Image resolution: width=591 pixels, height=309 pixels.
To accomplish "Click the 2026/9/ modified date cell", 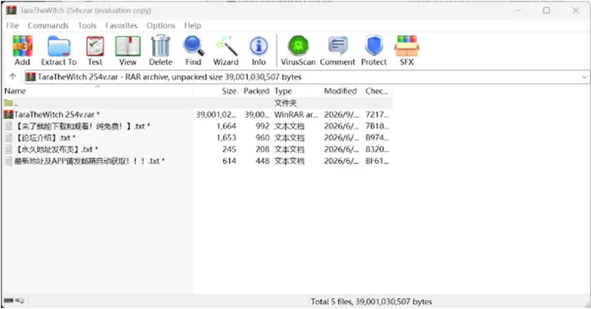I will [x=341, y=115].
